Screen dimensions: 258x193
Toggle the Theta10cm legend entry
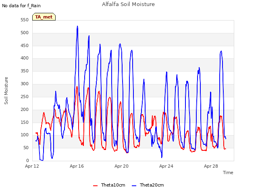click(x=109, y=185)
